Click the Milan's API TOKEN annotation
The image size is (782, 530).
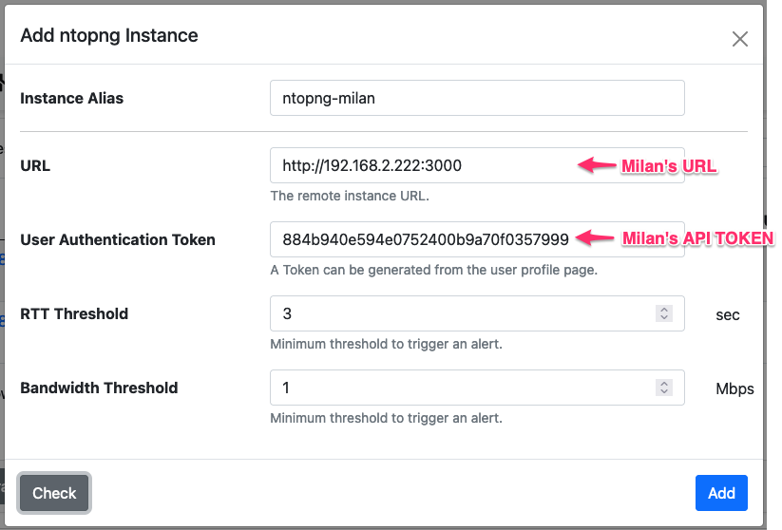(697, 238)
